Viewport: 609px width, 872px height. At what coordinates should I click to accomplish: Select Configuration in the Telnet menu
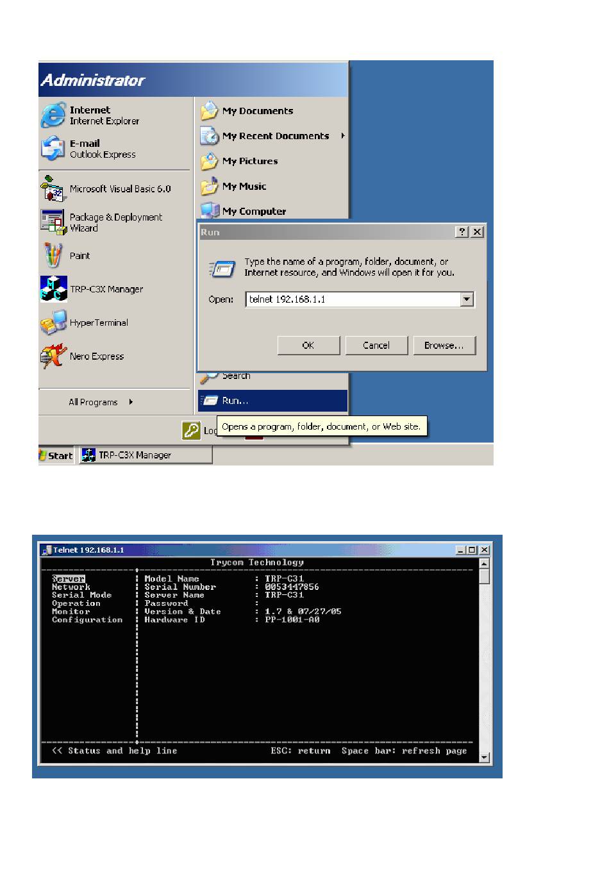[x=87, y=620]
